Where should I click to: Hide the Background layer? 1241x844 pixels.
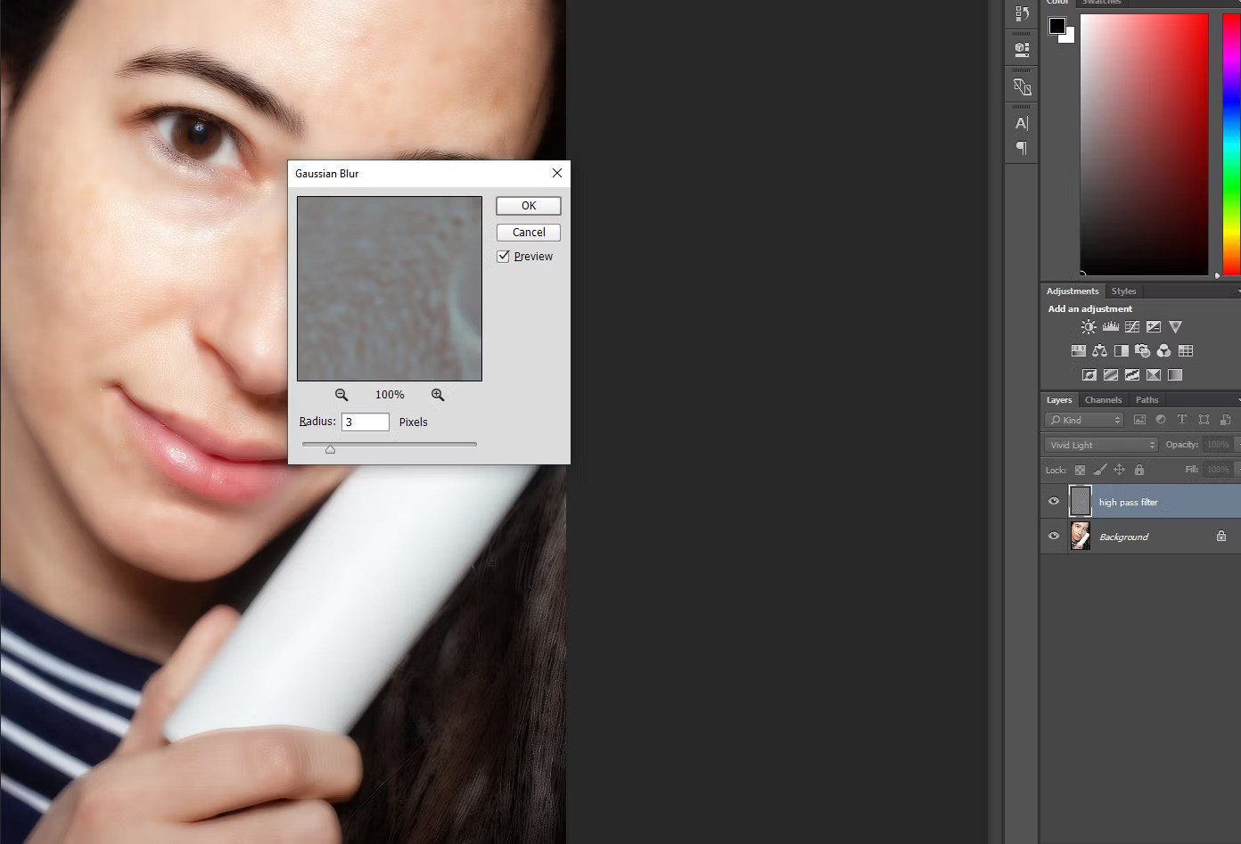click(1054, 536)
